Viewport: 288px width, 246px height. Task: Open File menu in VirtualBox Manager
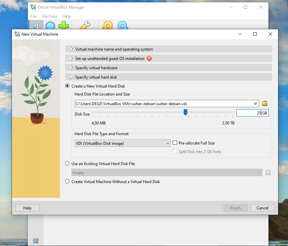coord(34,16)
